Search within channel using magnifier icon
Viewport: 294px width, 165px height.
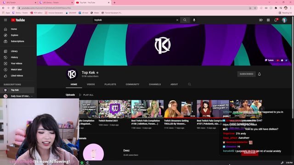pyautogui.click(x=189, y=84)
